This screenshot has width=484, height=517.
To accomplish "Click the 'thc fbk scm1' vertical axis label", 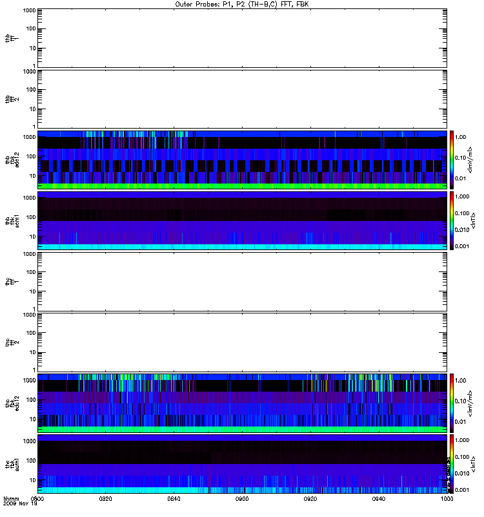I will (x=12, y=464).
